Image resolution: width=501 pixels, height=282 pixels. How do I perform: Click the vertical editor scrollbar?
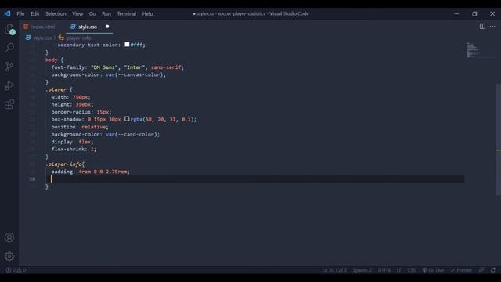[x=498, y=139]
